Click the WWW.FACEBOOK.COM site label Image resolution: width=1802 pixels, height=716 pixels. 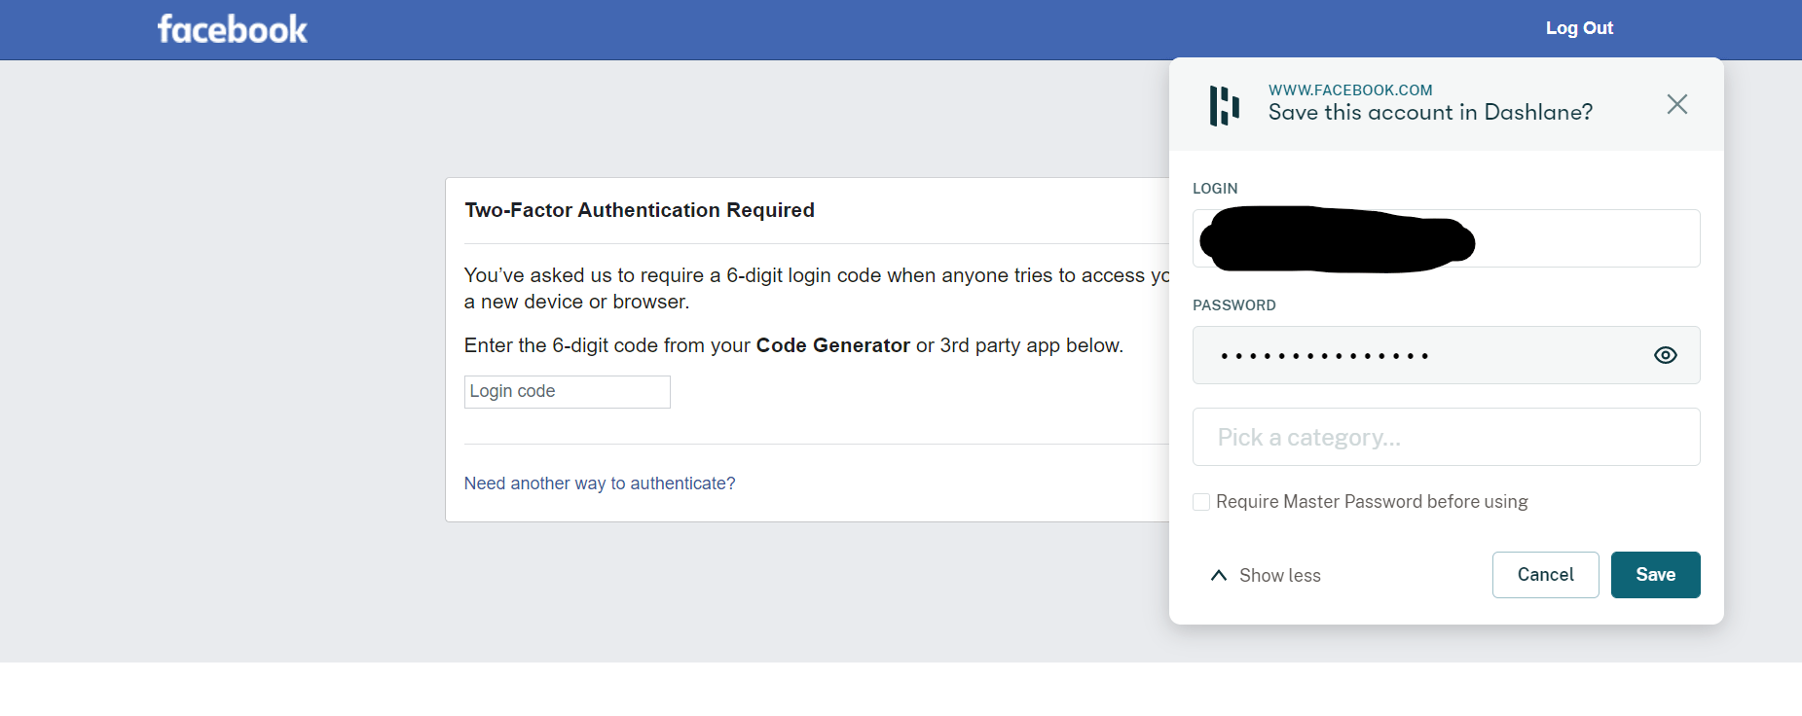click(1350, 90)
